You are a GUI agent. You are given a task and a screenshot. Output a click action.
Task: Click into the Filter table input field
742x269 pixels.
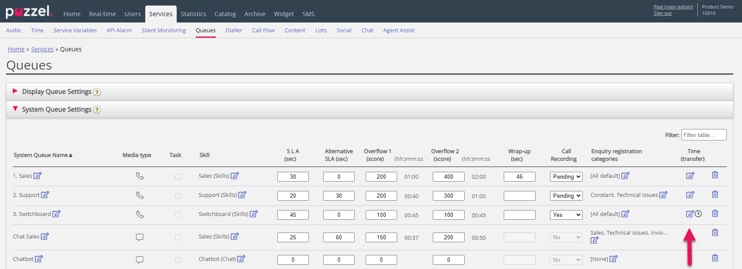(x=703, y=135)
